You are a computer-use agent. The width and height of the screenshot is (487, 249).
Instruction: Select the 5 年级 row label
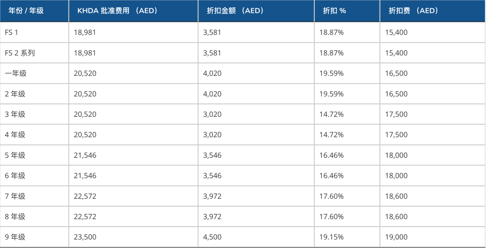[x=15, y=155]
